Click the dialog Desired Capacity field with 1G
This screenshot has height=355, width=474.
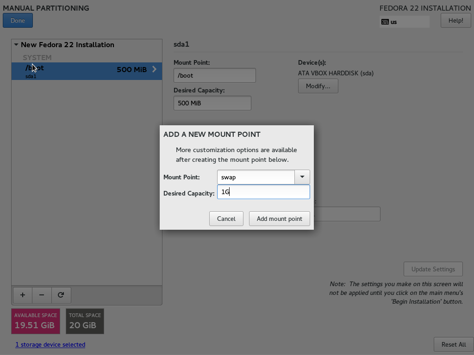pyautogui.click(x=263, y=192)
